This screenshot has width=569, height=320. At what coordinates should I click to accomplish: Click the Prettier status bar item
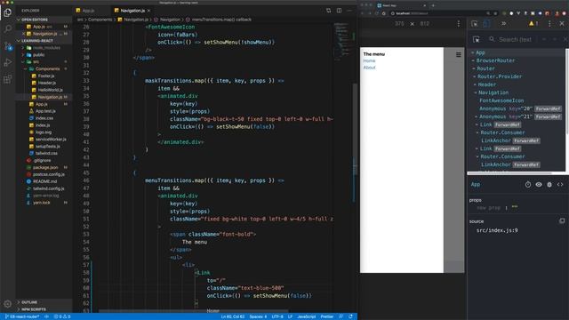click(326, 316)
